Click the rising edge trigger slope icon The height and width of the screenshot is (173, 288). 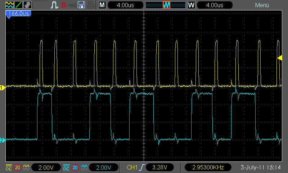pyautogui.click(x=142, y=168)
